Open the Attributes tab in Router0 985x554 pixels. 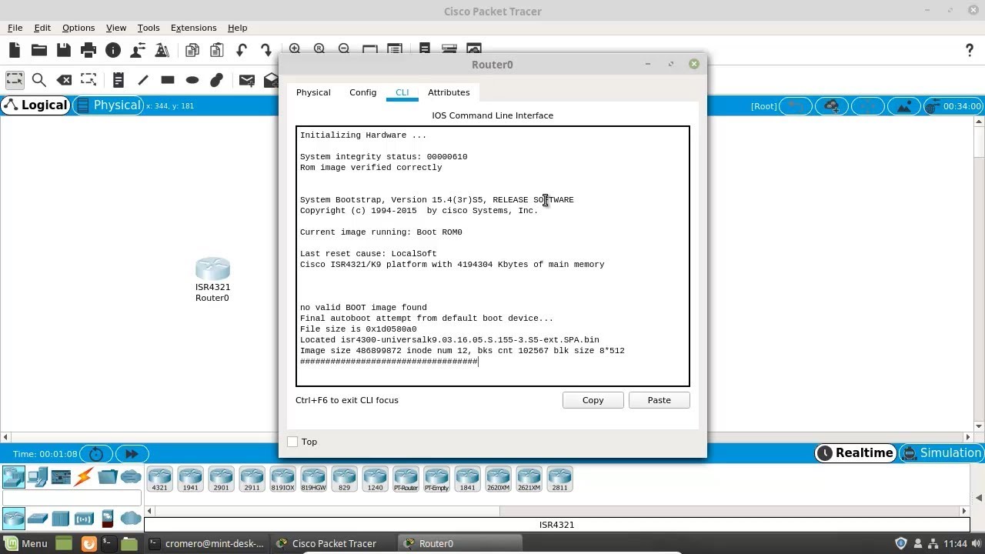(x=449, y=92)
